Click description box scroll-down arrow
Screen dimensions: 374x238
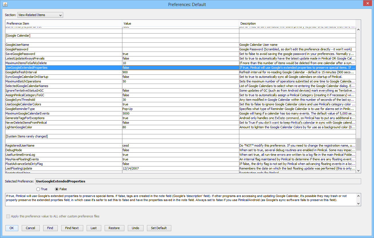pyautogui.click(x=358, y=203)
